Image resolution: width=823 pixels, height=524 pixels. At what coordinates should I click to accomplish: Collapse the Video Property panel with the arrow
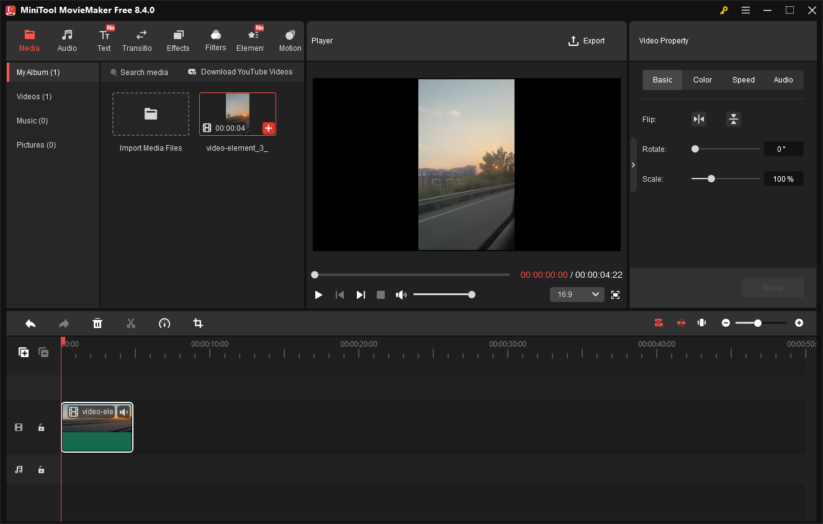coord(633,164)
